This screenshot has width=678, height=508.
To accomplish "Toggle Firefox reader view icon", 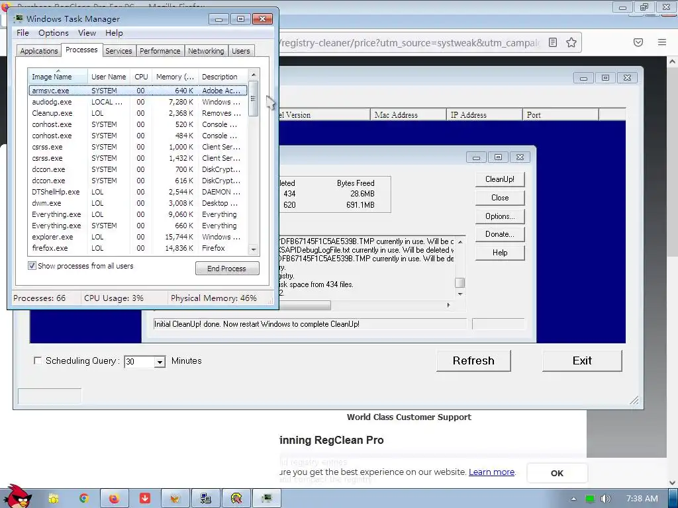I will (x=553, y=42).
